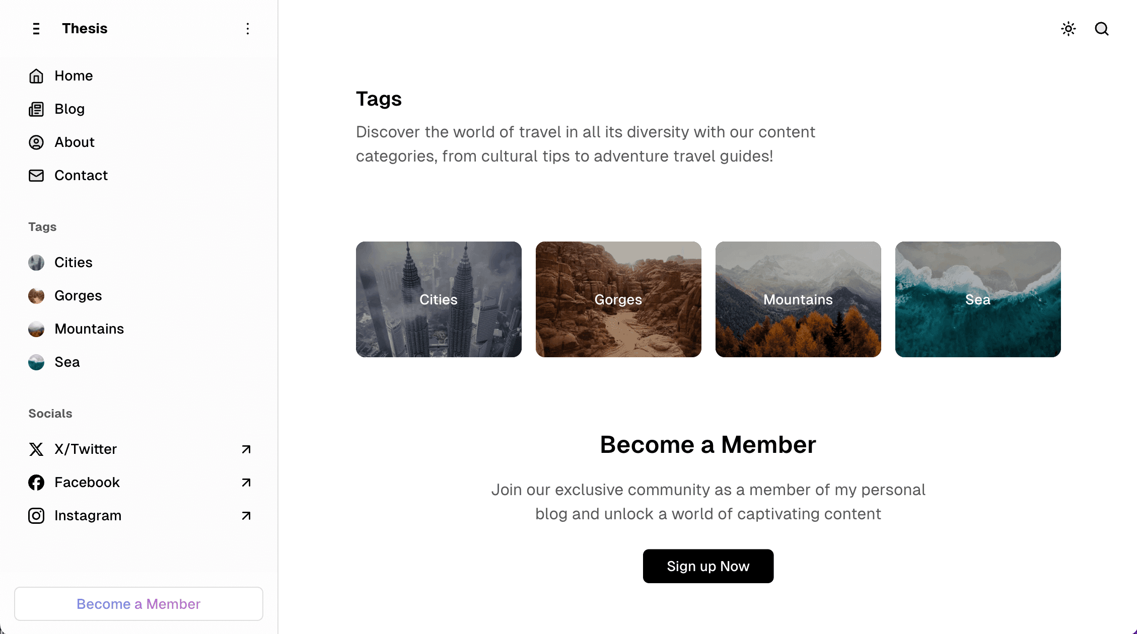Open the sidebar hamburger menu
This screenshot has height=634, width=1137.
36,29
